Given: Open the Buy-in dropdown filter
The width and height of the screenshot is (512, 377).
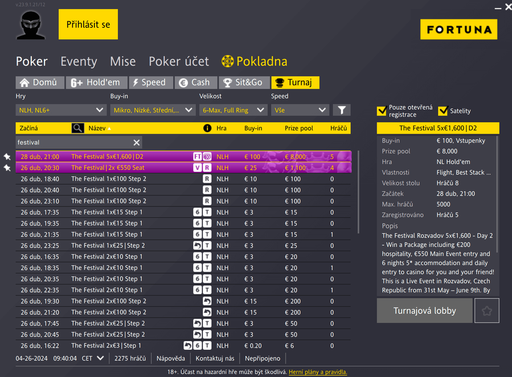Looking at the screenshot, I should coord(153,110).
